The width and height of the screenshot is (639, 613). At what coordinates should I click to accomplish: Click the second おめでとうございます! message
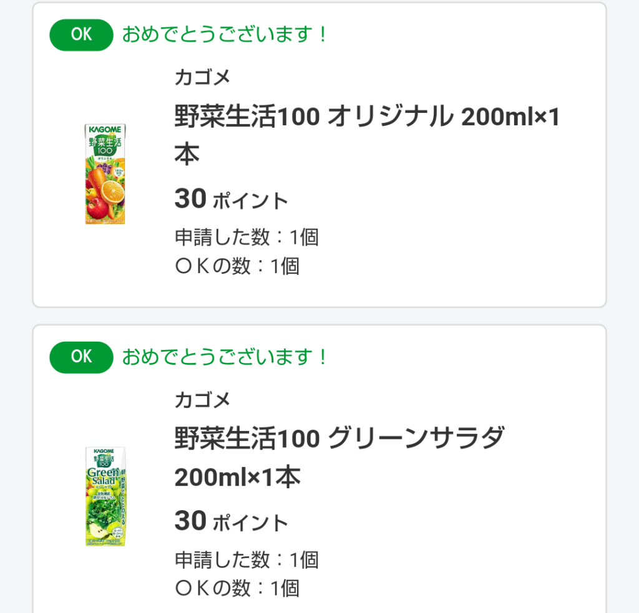click(x=225, y=357)
